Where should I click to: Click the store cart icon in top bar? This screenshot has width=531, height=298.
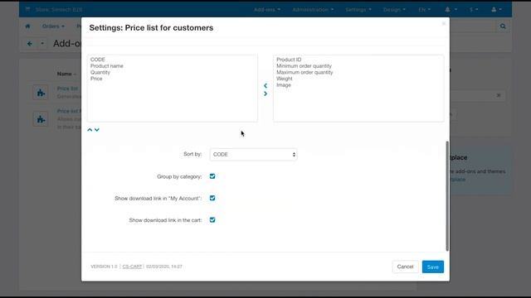pos(27,9)
